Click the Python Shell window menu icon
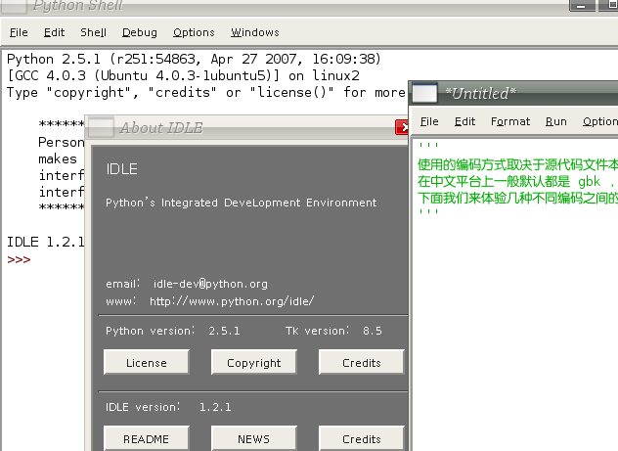The image size is (618, 451). (x=14, y=5)
